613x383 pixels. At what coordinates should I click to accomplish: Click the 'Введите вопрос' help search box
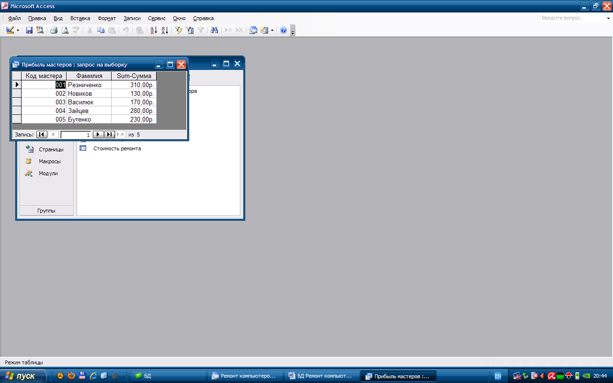572,18
